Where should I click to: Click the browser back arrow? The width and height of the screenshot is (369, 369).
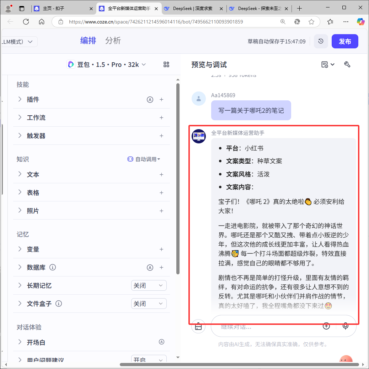click(x=10, y=22)
